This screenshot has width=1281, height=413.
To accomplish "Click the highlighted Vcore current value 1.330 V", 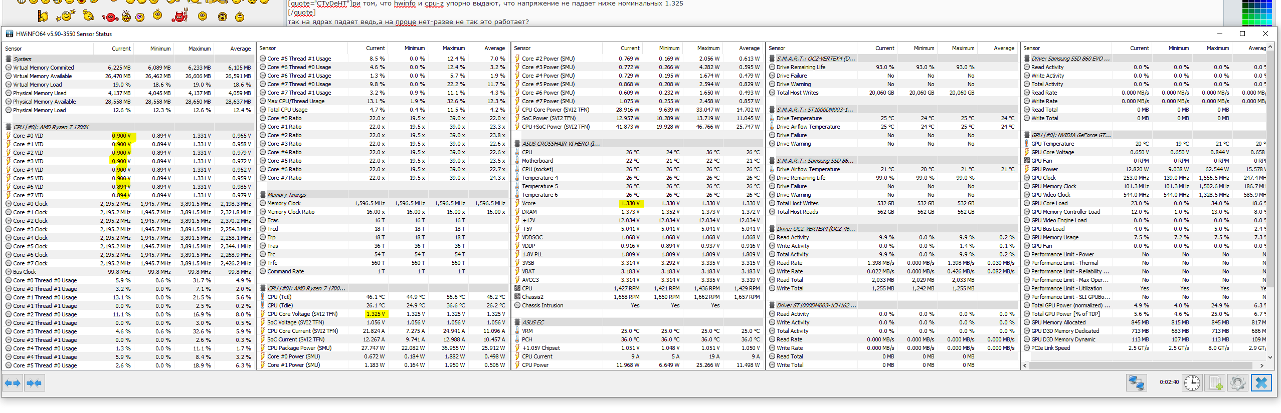I will tap(631, 203).
